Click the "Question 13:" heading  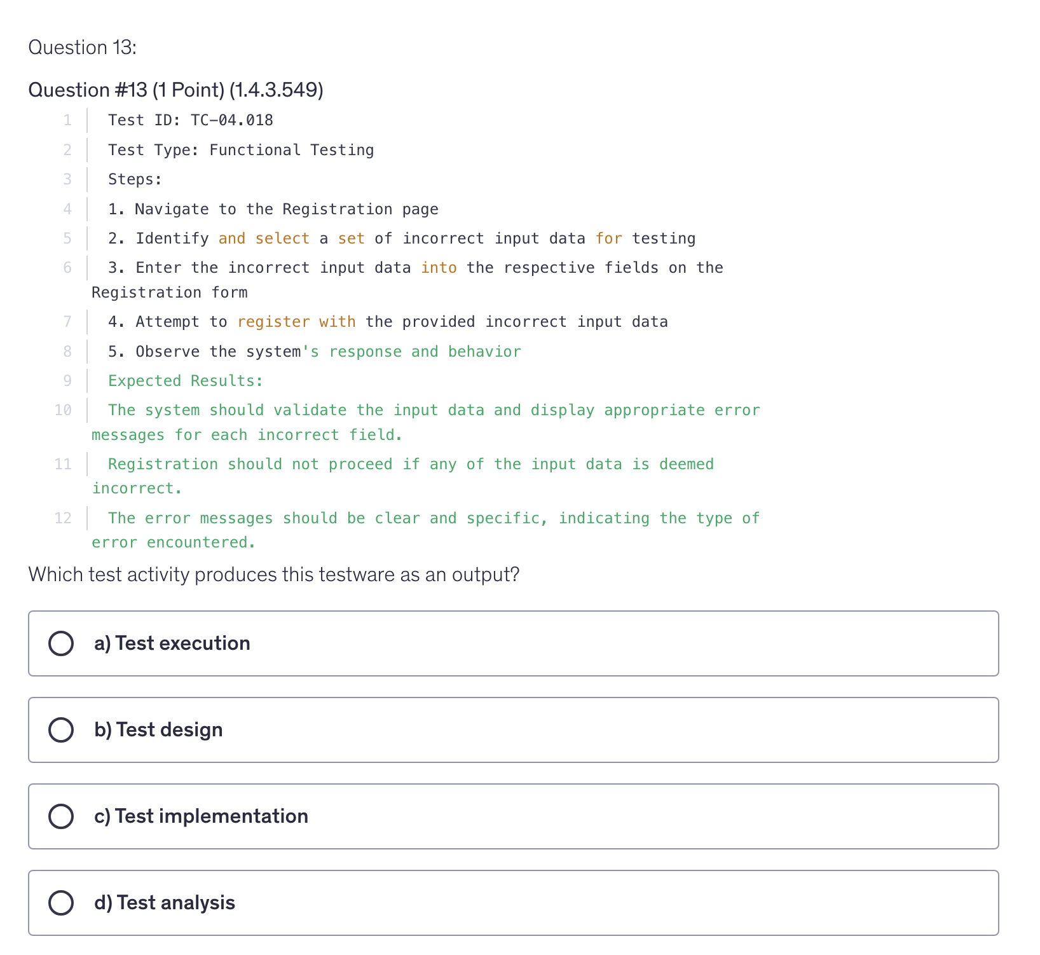coord(83,48)
